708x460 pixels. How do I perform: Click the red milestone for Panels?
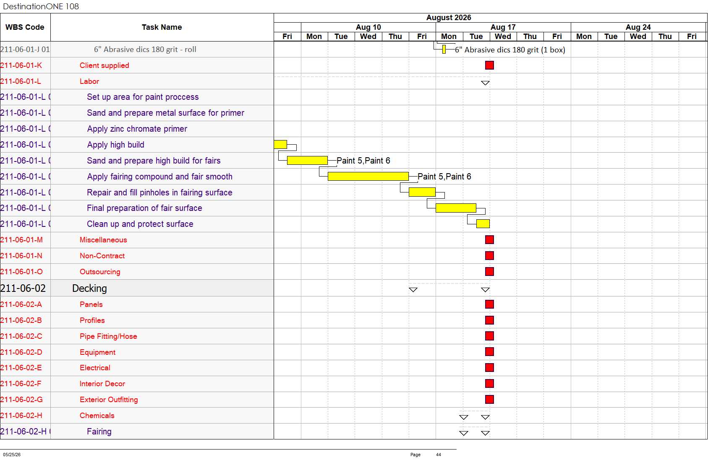click(x=489, y=304)
